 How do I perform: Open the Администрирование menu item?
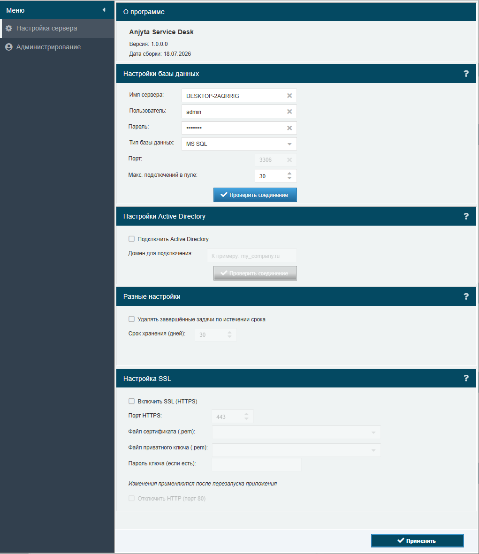pyautogui.click(x=57, y=47)
